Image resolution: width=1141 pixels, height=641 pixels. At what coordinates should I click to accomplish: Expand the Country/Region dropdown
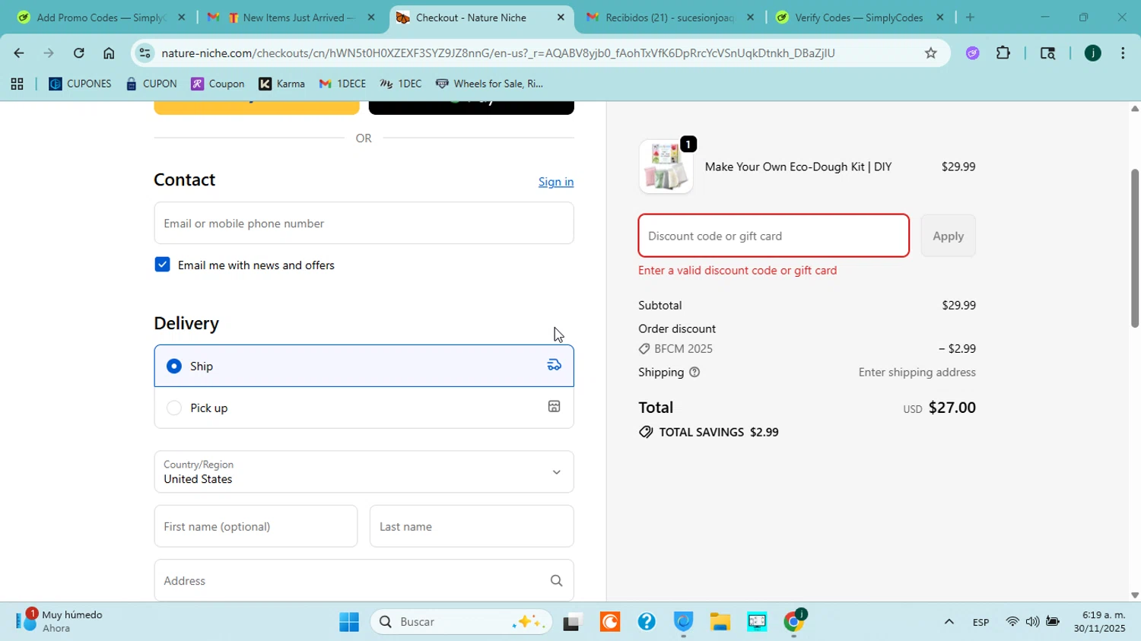(364, 471)
